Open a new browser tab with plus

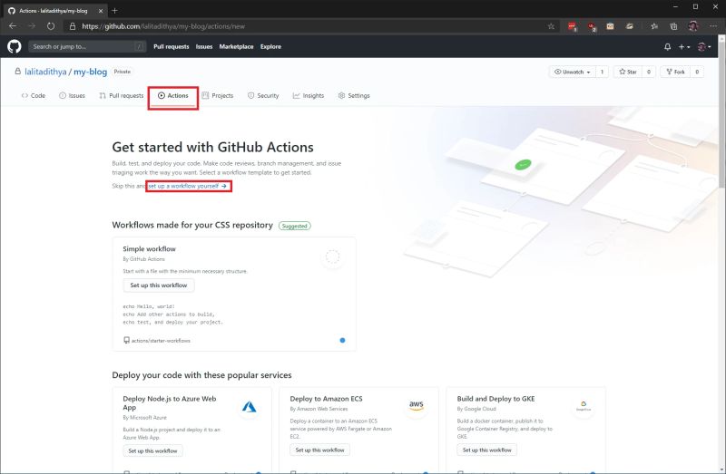(115, 10)
